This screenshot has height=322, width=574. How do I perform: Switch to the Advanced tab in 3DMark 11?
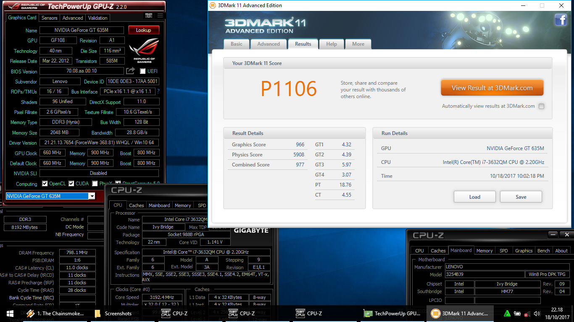pyautogui.click(x=269, y=44)
